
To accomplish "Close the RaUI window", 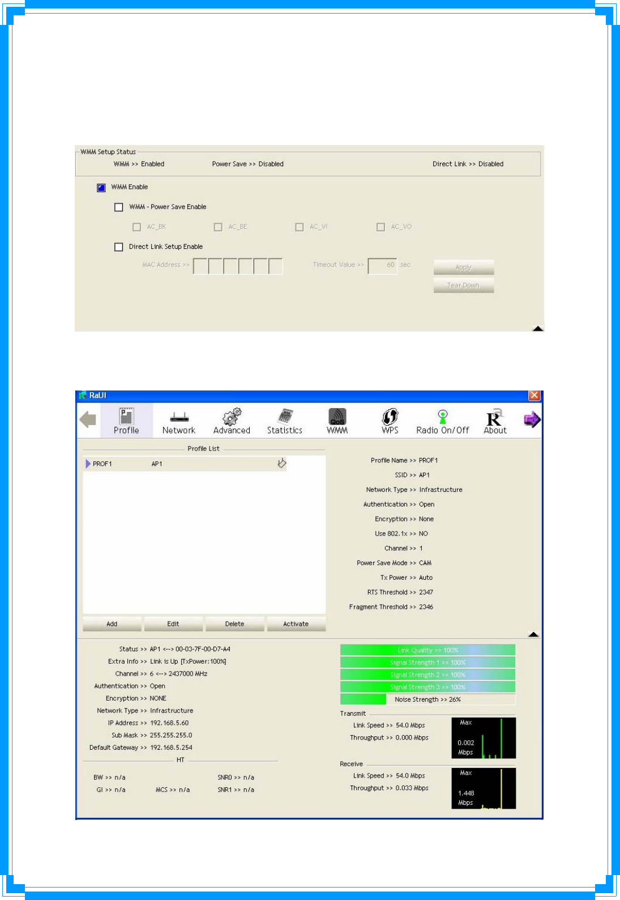I will click(534, 395).
